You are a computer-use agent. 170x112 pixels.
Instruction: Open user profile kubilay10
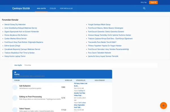(82, 91)
